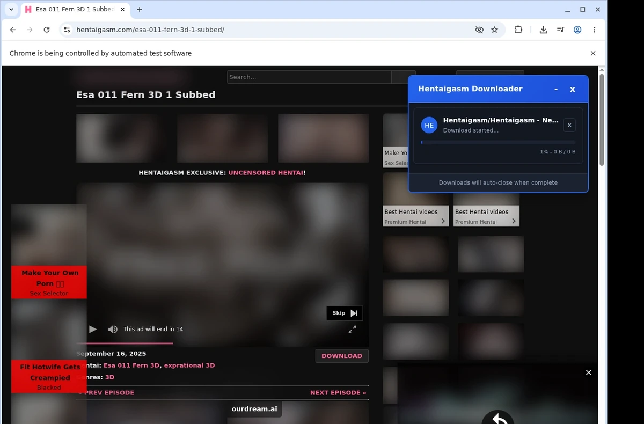The image size is (644, 424).
Task: Click the DOWNLOAD button below the video
Action: 342,356
